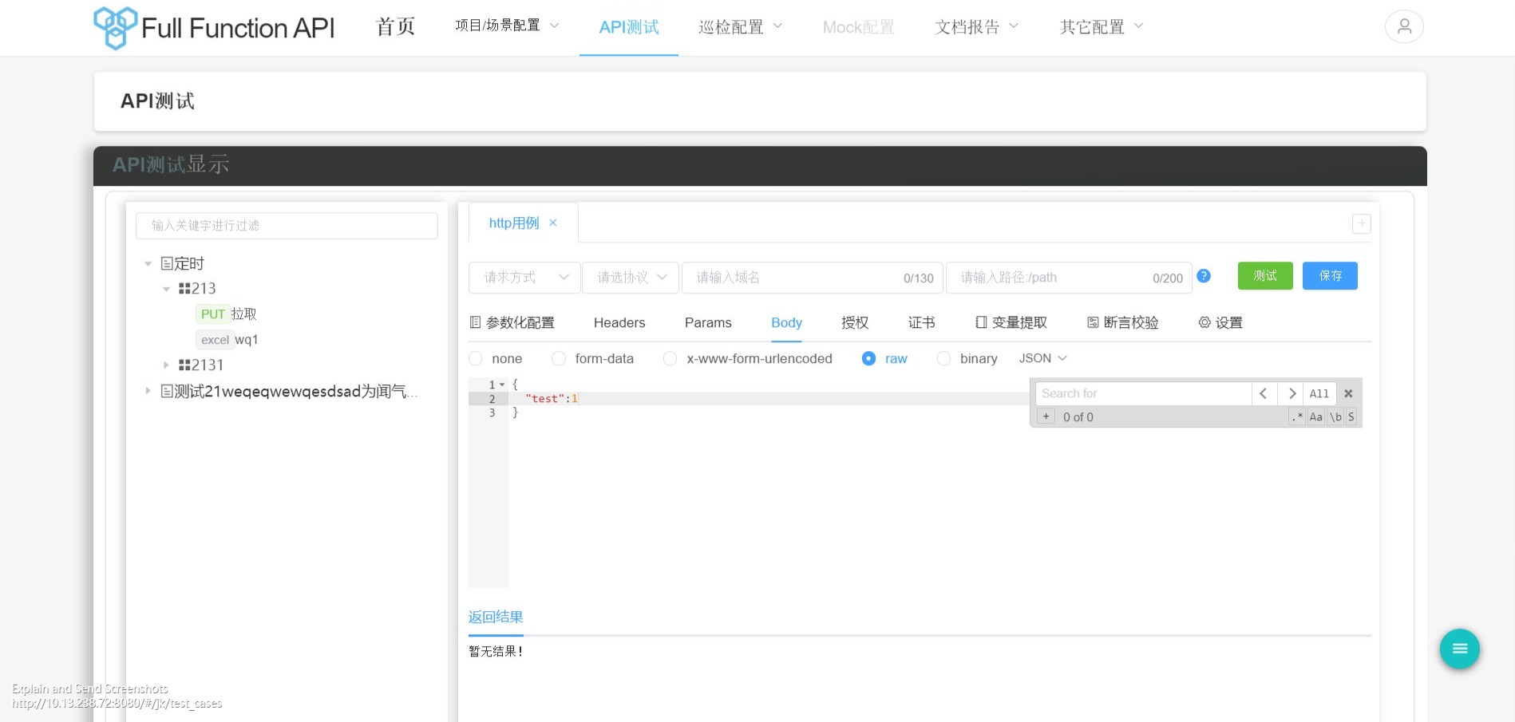Close the editor search box
This screenshot has width=1515, height=722.
[x=1348, y=393]
